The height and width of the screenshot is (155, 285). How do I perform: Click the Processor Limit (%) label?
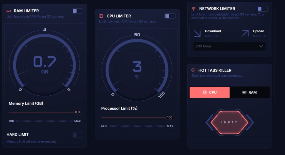pos(119,108)
